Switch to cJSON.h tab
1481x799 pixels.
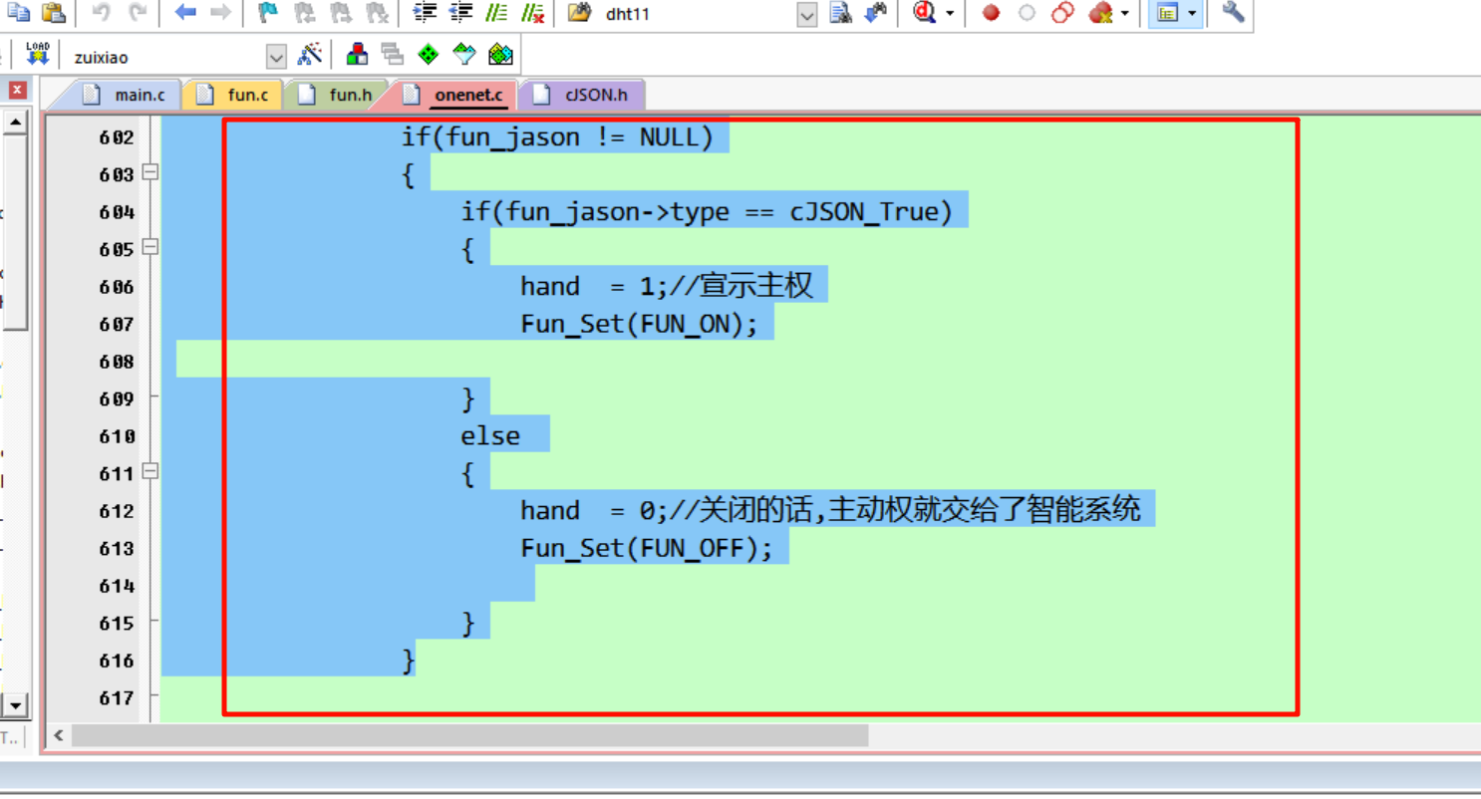click(x=582, y=96)
